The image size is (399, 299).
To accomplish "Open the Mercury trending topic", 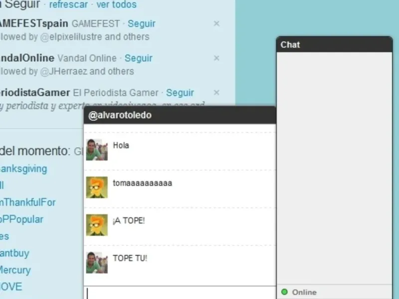I will (x=15, y=270).
